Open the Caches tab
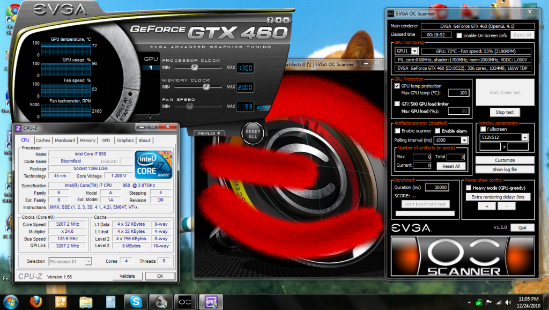 pos(43,141)
